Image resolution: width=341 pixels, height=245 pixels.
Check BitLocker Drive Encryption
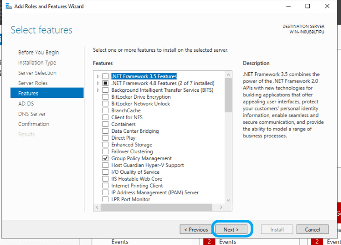pyautogui.click(x=105, y=97)
